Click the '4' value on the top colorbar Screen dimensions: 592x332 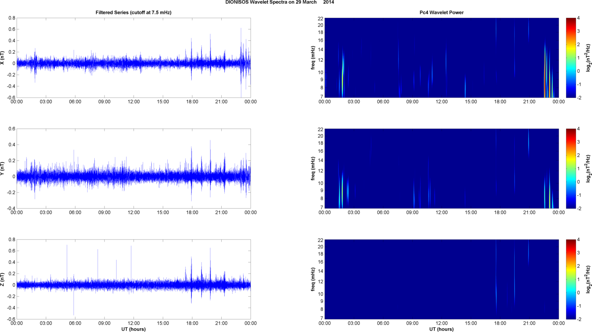pos(578,18)
